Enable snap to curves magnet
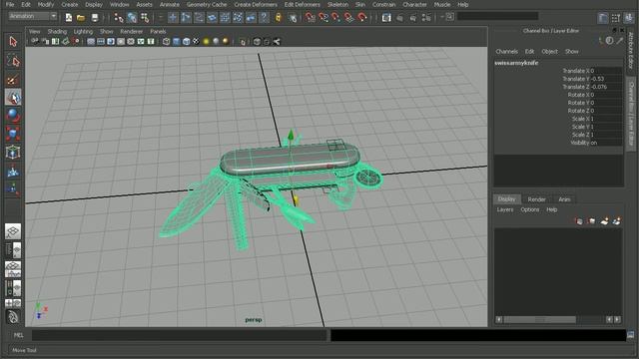Image resolution: width=639 pixels, height=359 pixels. point(323,18)
